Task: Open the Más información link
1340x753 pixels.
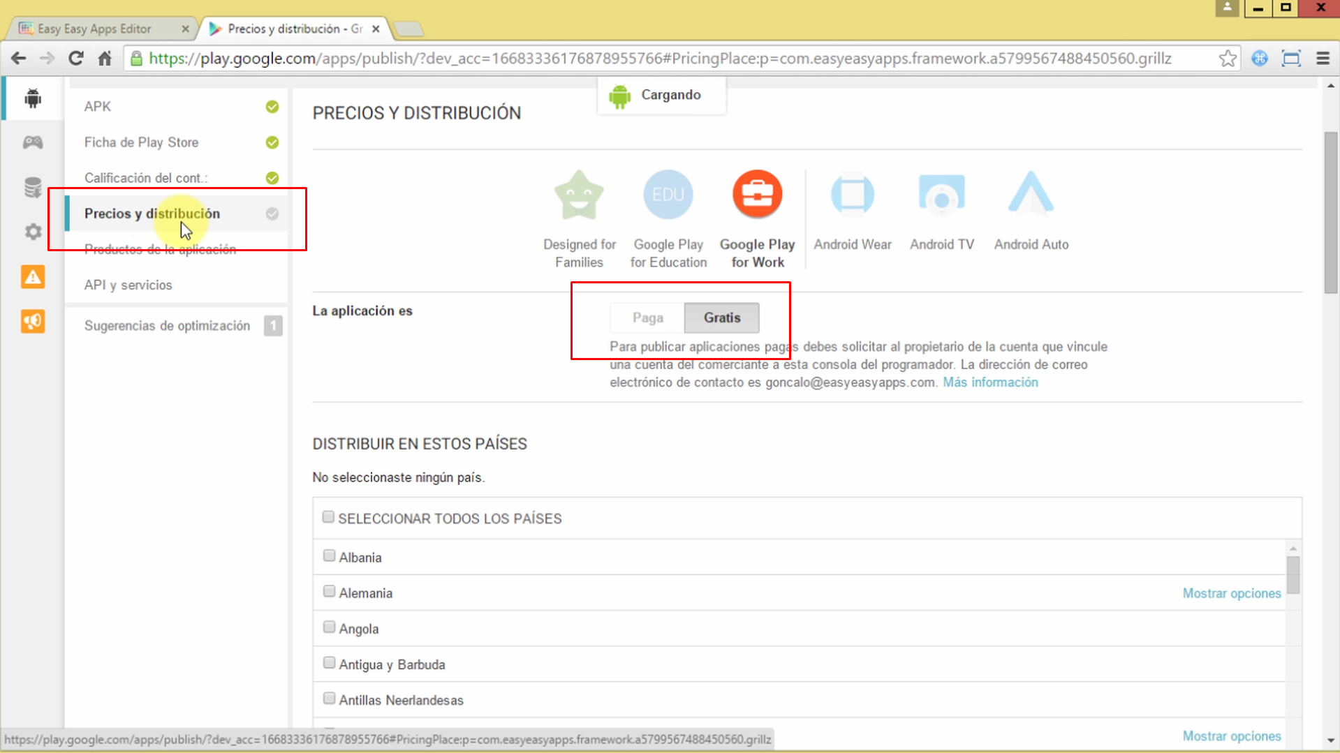Action: pos(990,382)
